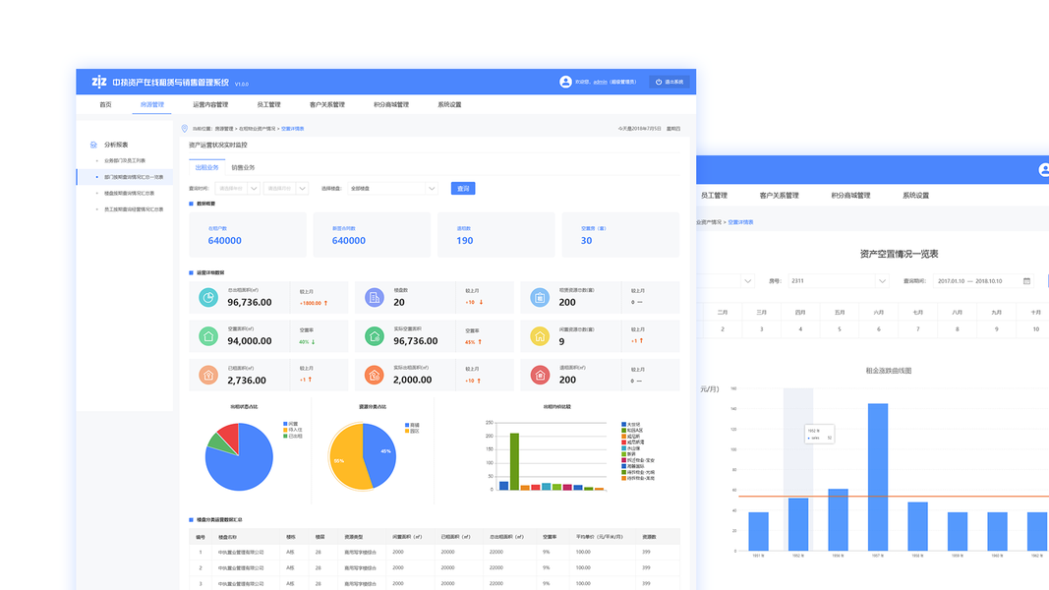Click the green house icon beside 94,000.00

(208, 336)
